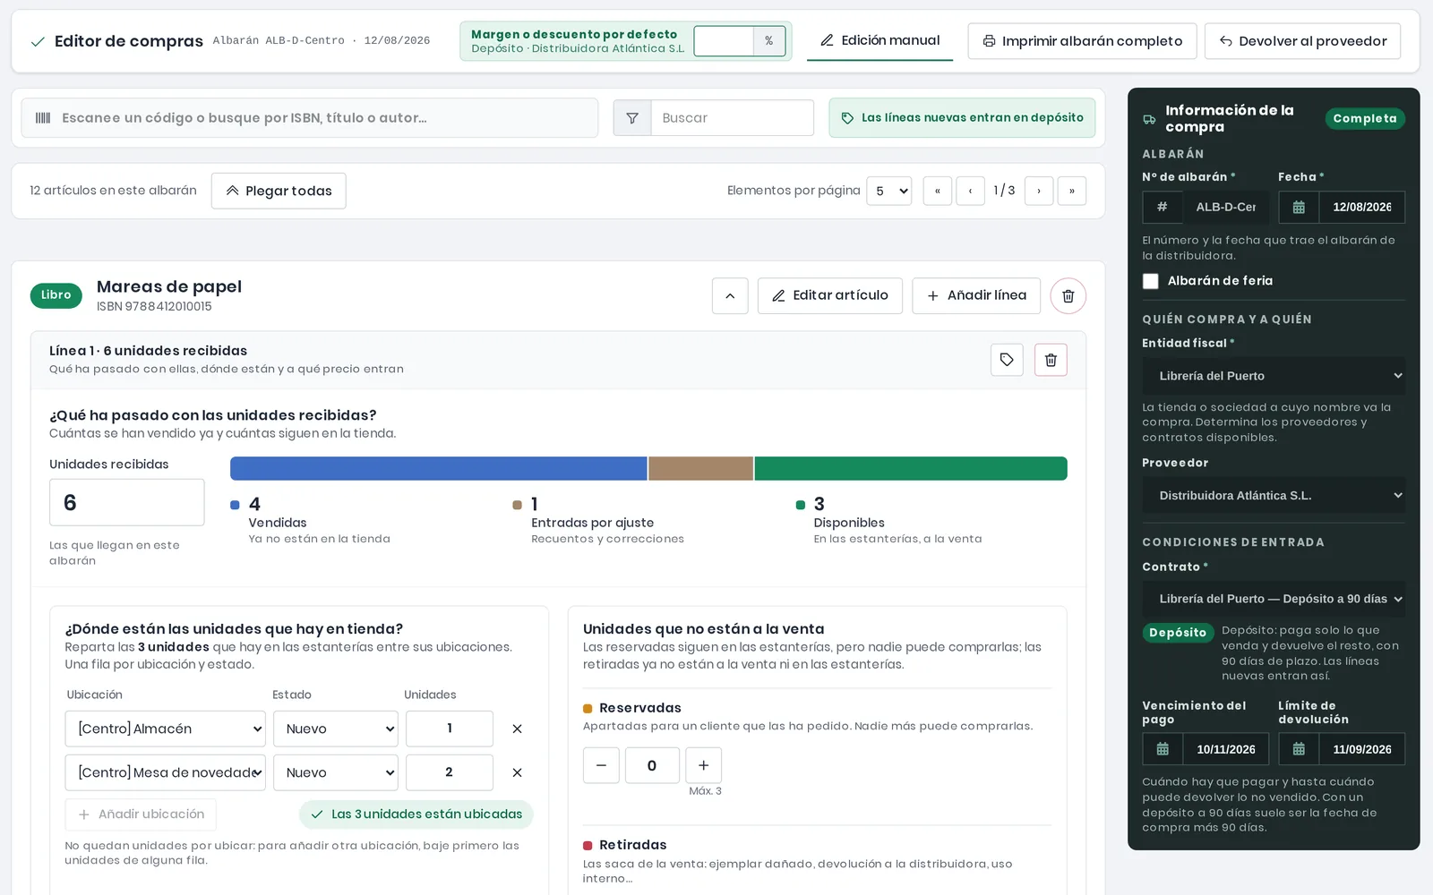The width and height of the screenshot is (1433, 895).
Task: Click the green Disponibles bar segment
Action: tap(911, 468)
